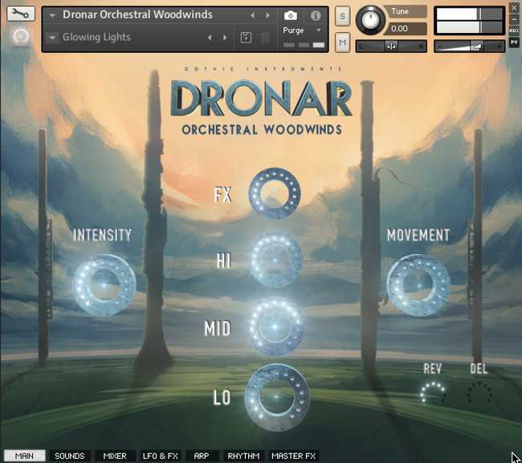
Task: Click the MOVEMENT label text
Action: (418, 235)
